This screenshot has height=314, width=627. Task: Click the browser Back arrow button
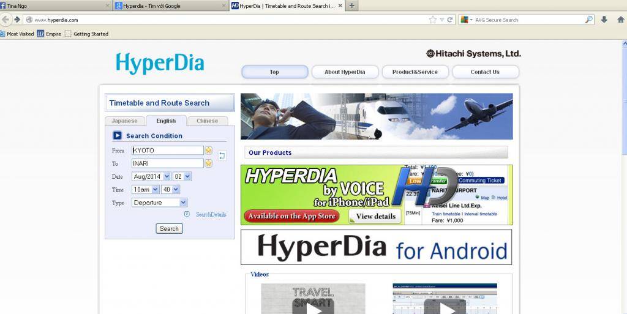click(x=5, y=20)
